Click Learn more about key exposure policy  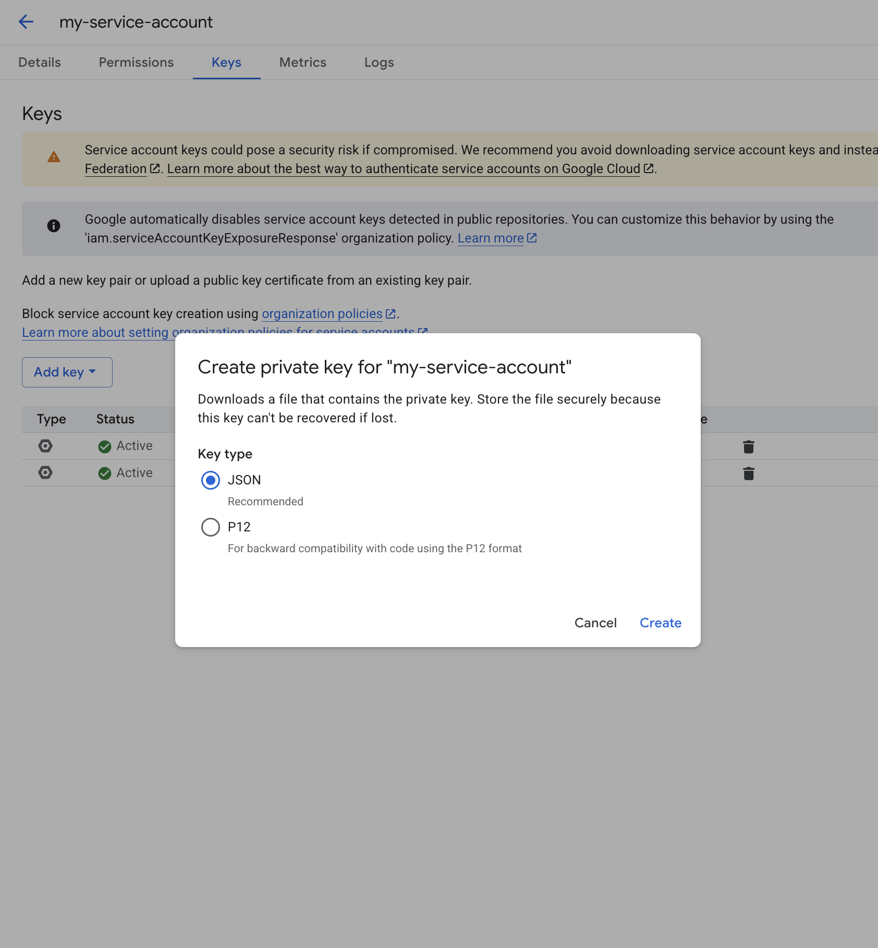(x=491, y=238)
